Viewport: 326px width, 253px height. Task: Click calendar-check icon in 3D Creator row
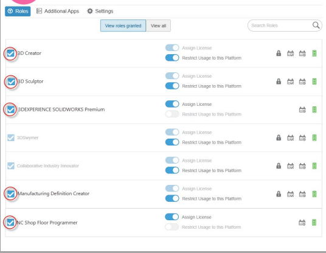[x=291, y=54]
